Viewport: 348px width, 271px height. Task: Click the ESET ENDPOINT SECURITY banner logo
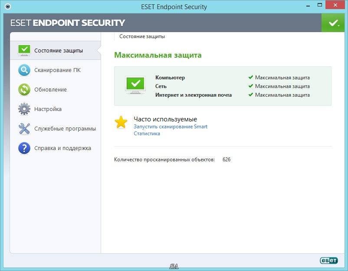(68, 23)
